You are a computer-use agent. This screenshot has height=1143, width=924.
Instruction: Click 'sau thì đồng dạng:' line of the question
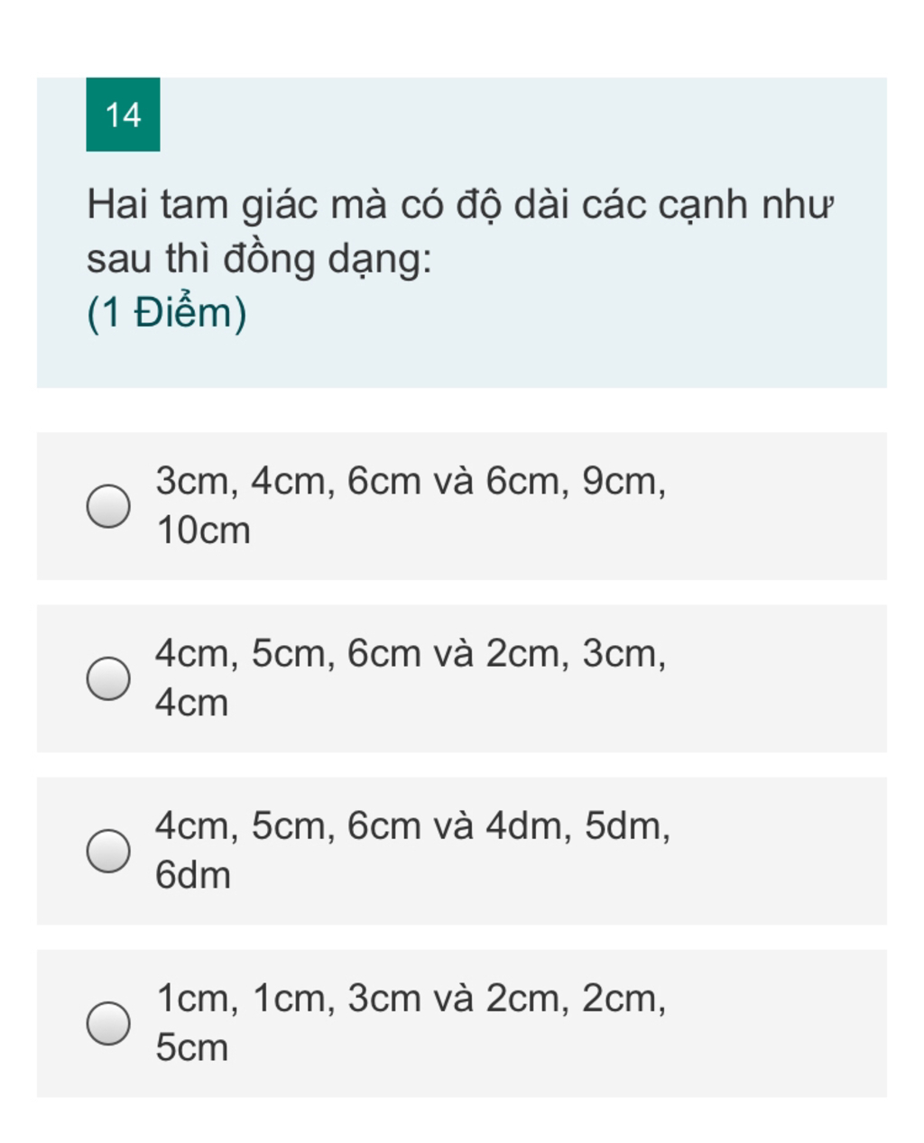click(x=260, y=260)
